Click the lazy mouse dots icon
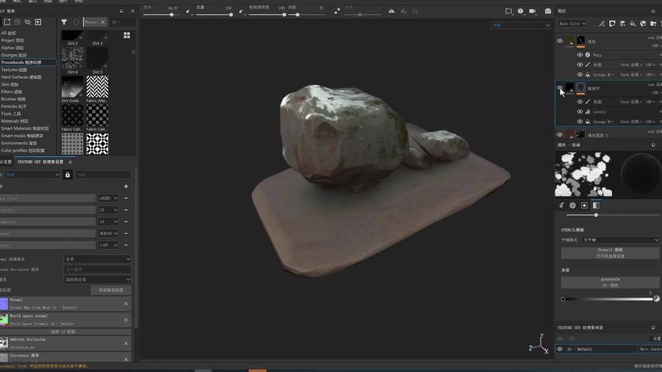This screenshot has width=662, height=372. point(337,11)
